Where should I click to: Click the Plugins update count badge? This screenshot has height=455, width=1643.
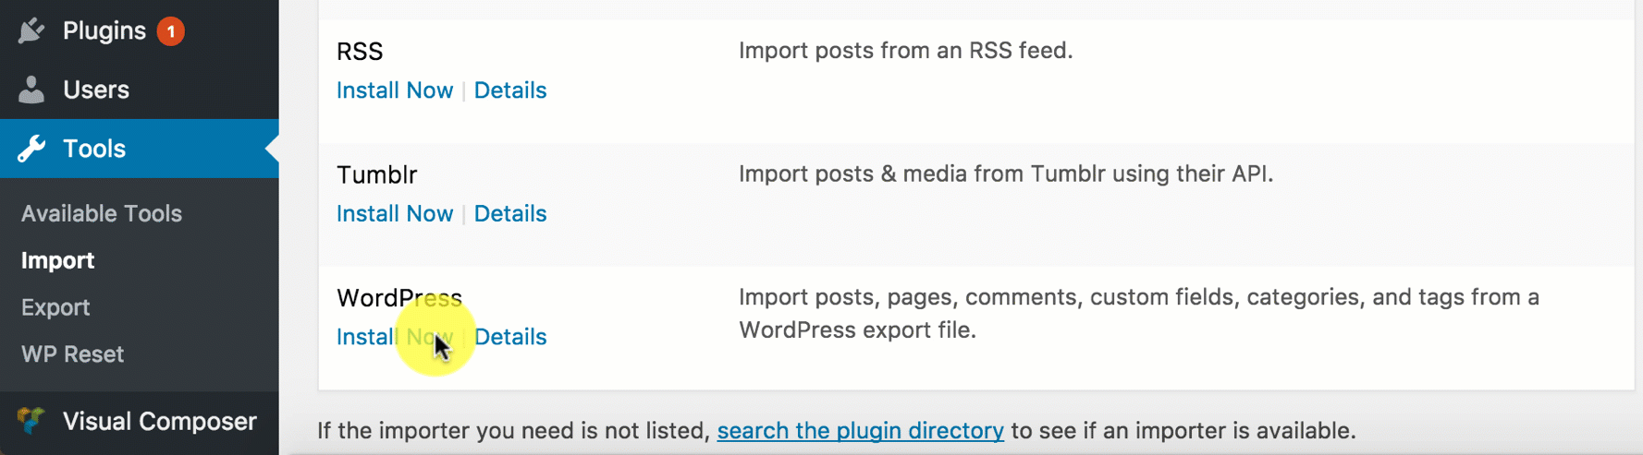tap(170, 31)
